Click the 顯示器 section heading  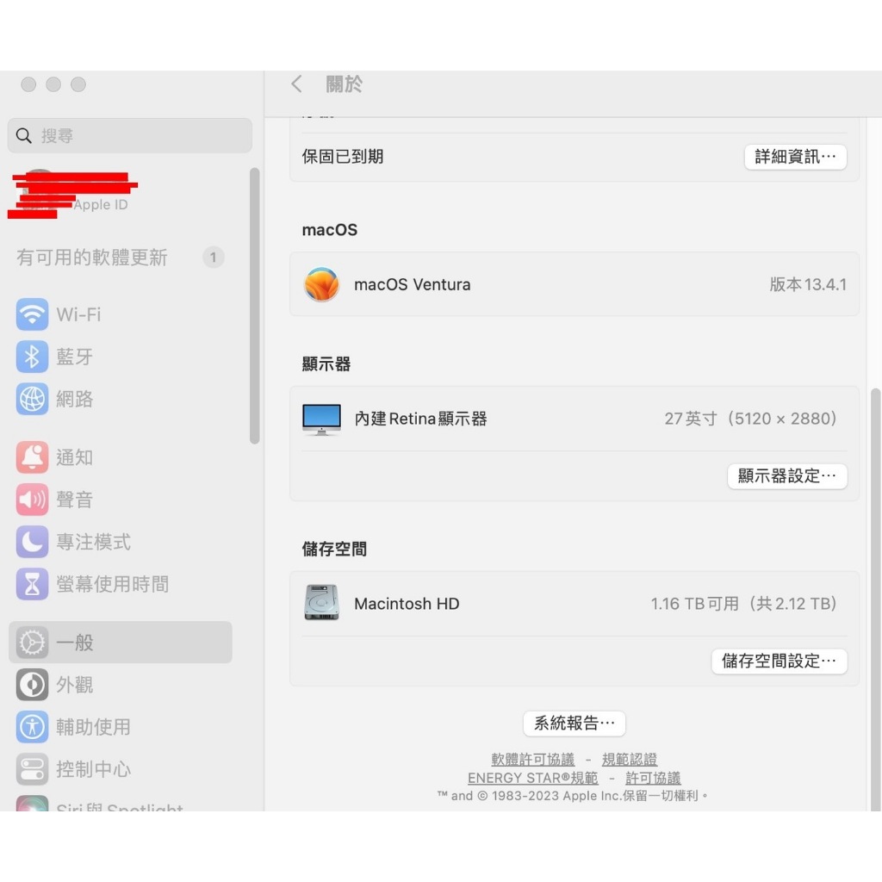click(326, 364)
